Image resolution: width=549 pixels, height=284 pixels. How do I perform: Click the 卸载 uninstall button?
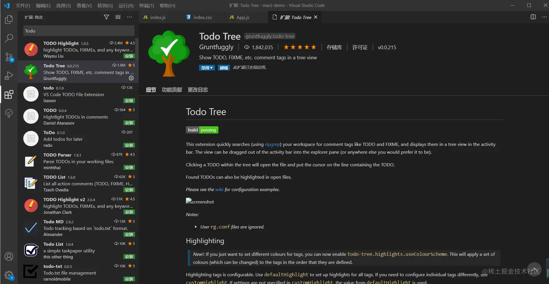224,68
